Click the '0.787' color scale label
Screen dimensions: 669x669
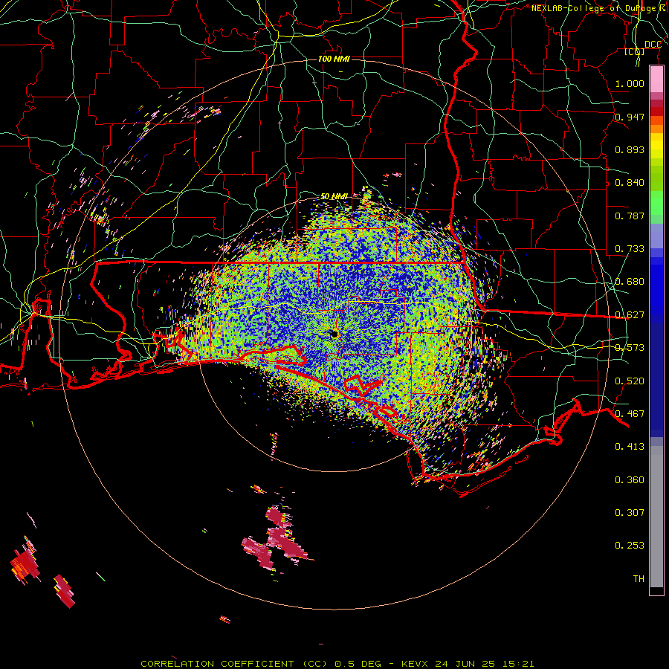630,216
